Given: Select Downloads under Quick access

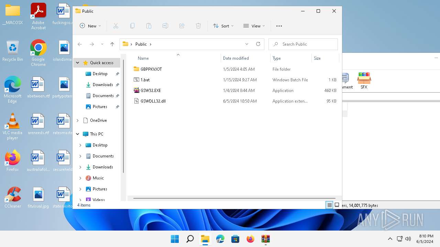Looking at the screenshot, I should 103,85.
